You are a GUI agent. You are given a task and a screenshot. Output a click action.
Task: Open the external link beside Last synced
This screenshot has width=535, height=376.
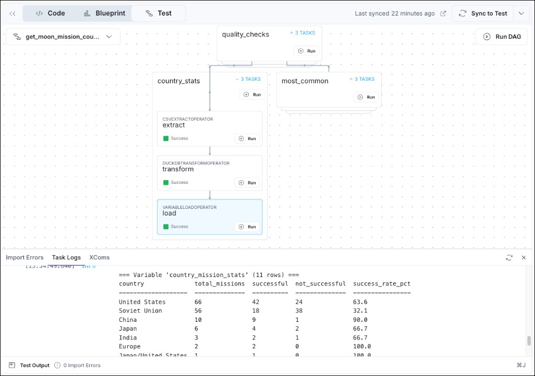[443, 14]
